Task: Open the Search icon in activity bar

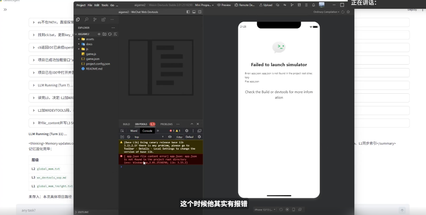Action: pos(86,20)
